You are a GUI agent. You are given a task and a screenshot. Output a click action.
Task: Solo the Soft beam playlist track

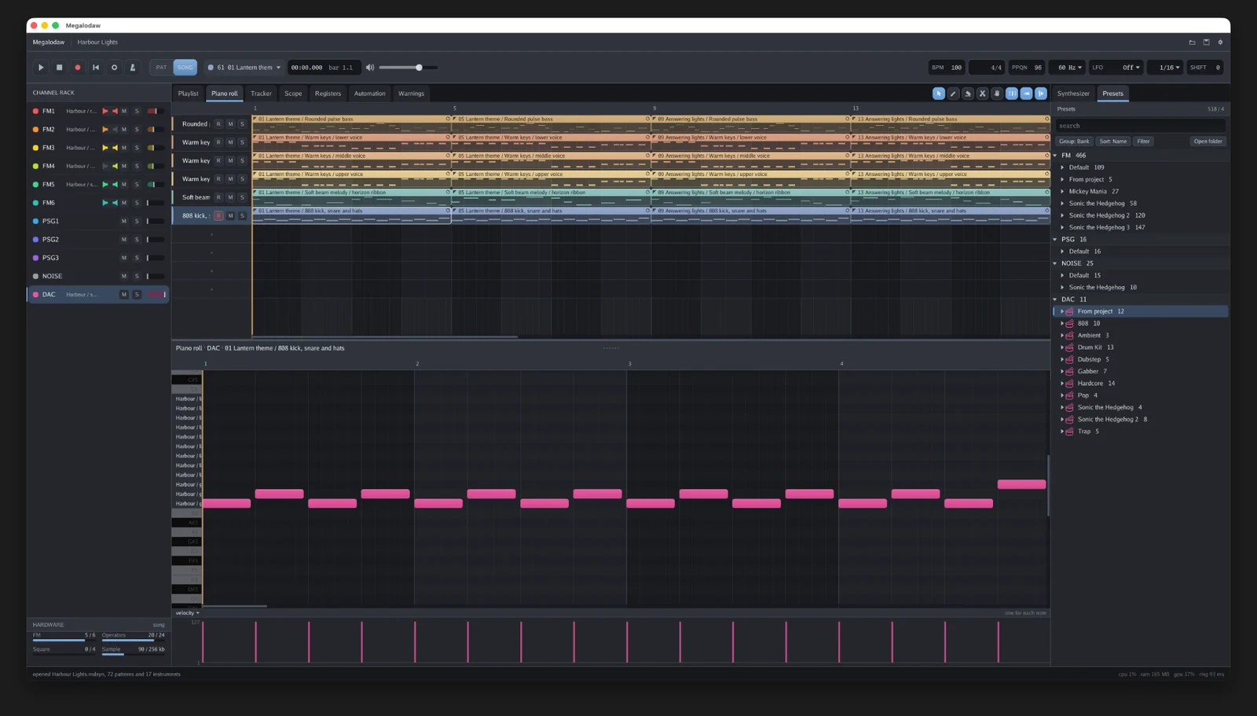242,197
